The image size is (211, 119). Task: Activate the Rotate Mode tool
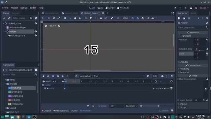tap(54, 18)
